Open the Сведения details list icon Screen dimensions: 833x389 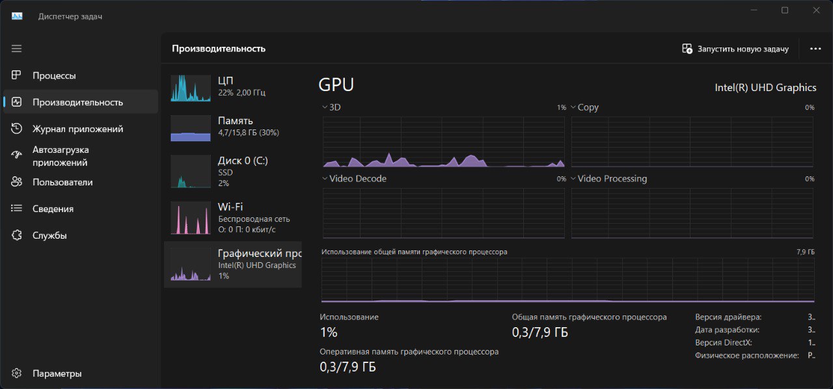coord(17,209)
